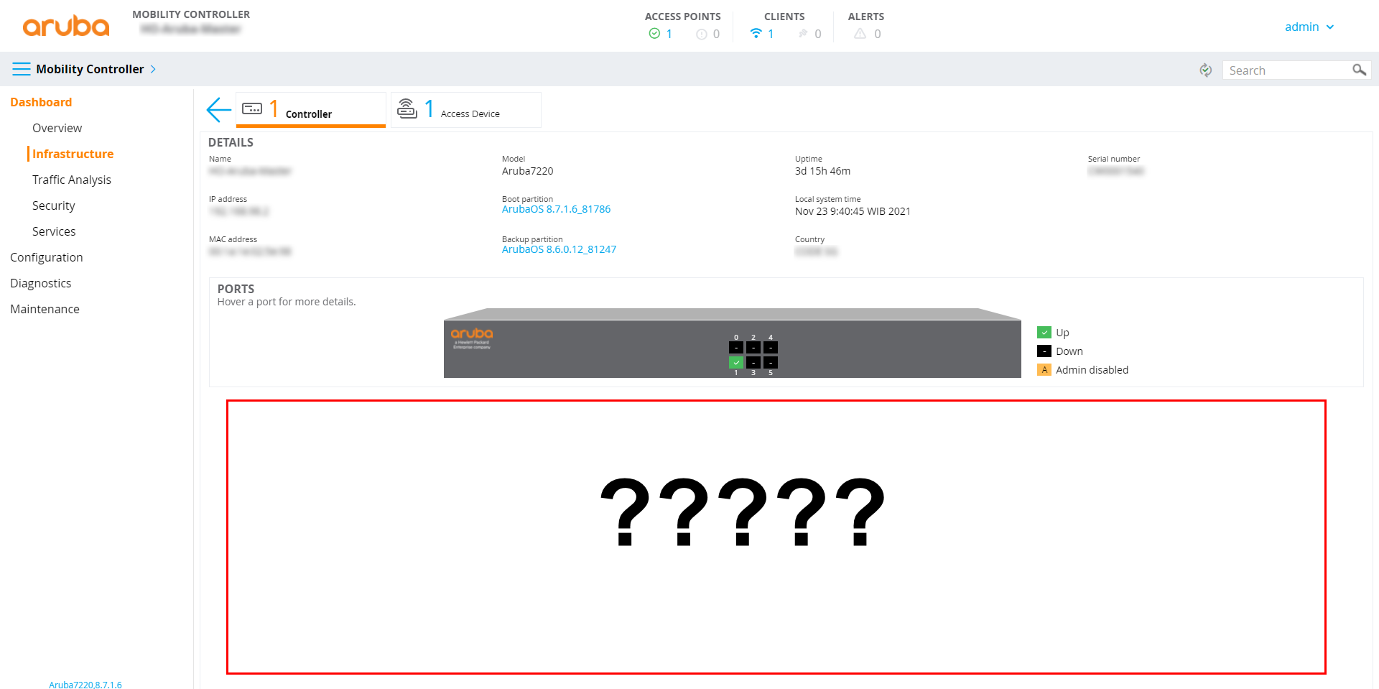Image resolution: width=1379 pixels, height=689 pixels.
Task: Click the local system time value
Action: (x=853, y=211)
